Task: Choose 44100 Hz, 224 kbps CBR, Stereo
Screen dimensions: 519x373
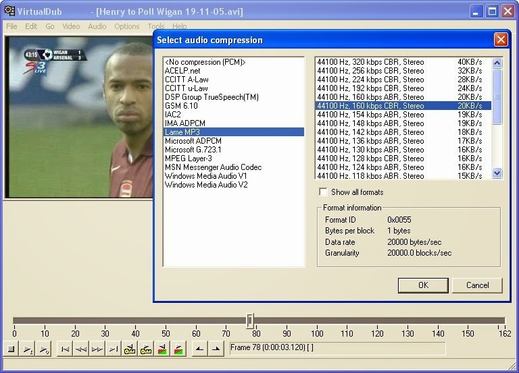Action: pyautogui.click(x=403, y=80)
